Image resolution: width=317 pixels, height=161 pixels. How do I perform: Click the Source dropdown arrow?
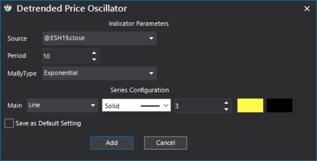pyautogui.click(x=151, y=38)
